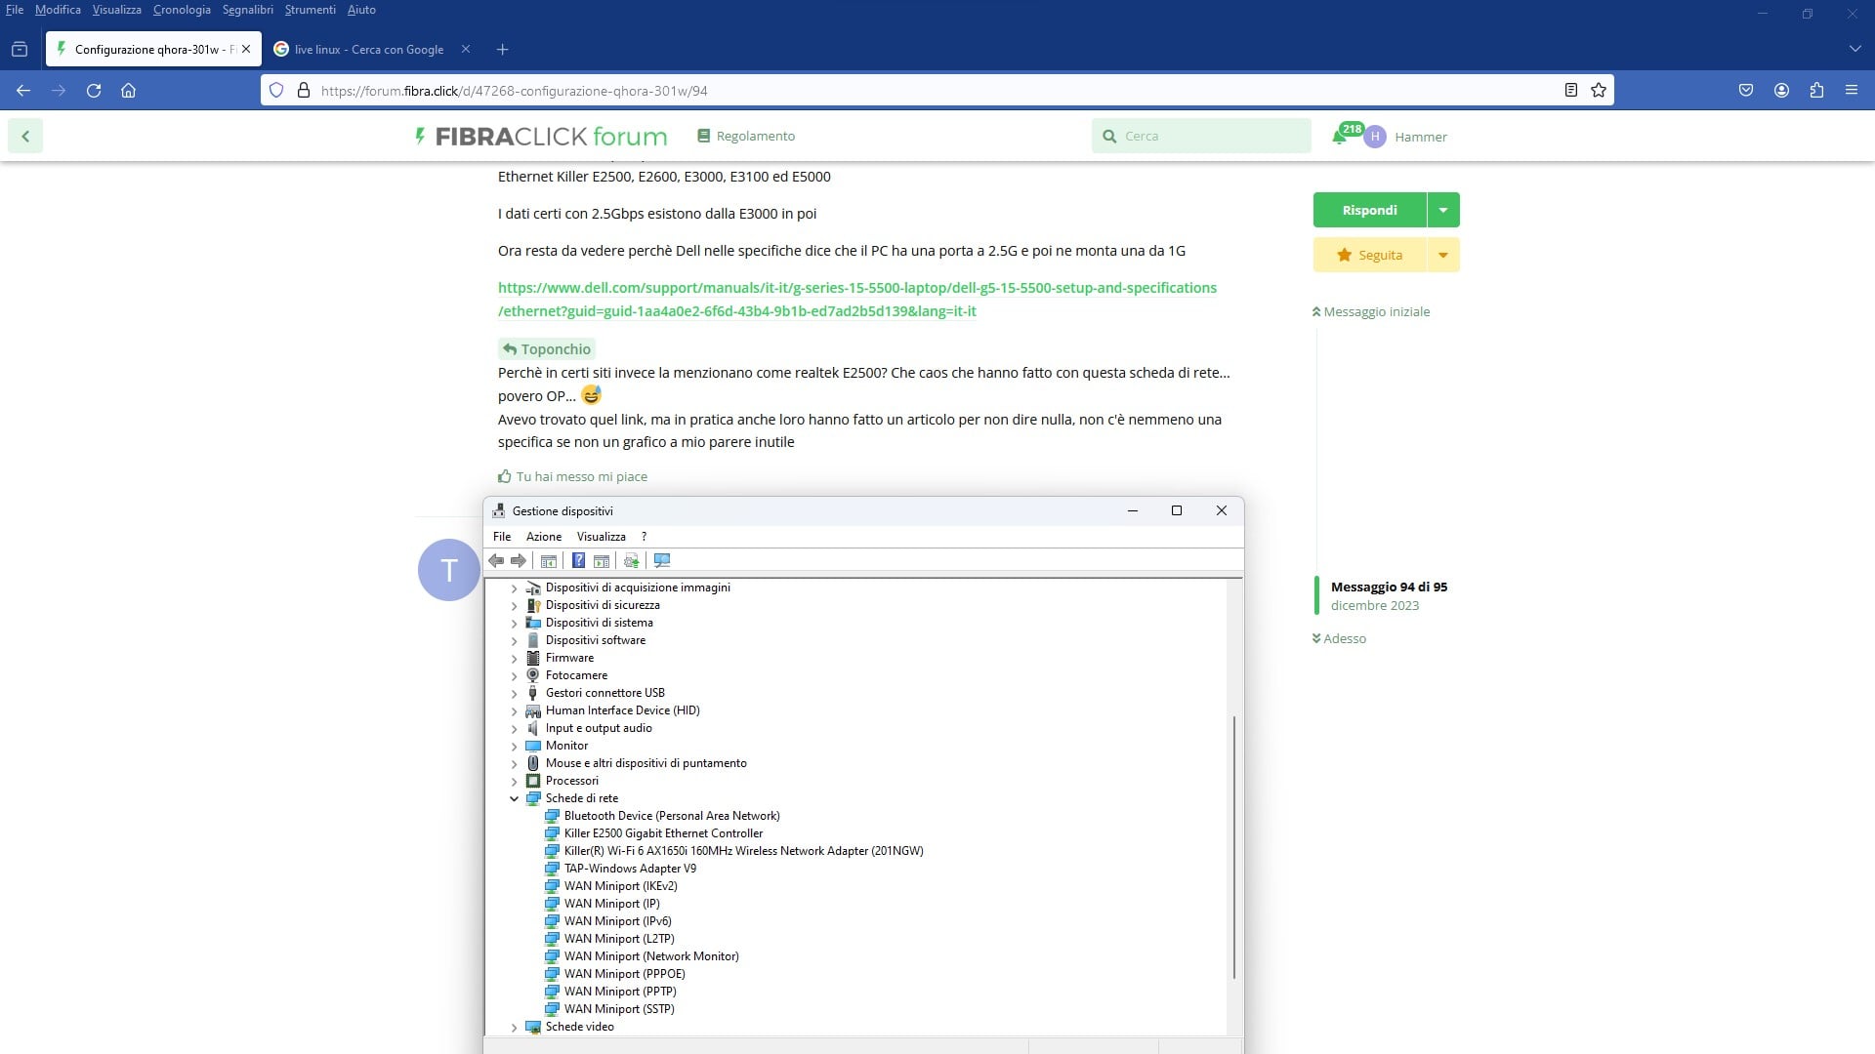Show the tracking protection shield info
Viewport: 1875px width, 1054px height.
click(276, 90)
